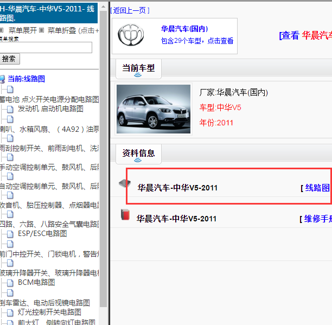Click 华晨汽车-中华V5-2011 title in 维修手册 row
The image size is (332, 325).
[x=176, y=219]
